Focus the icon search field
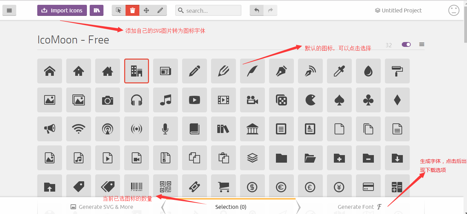Screen dimensions: 467x214 (208, 10)
